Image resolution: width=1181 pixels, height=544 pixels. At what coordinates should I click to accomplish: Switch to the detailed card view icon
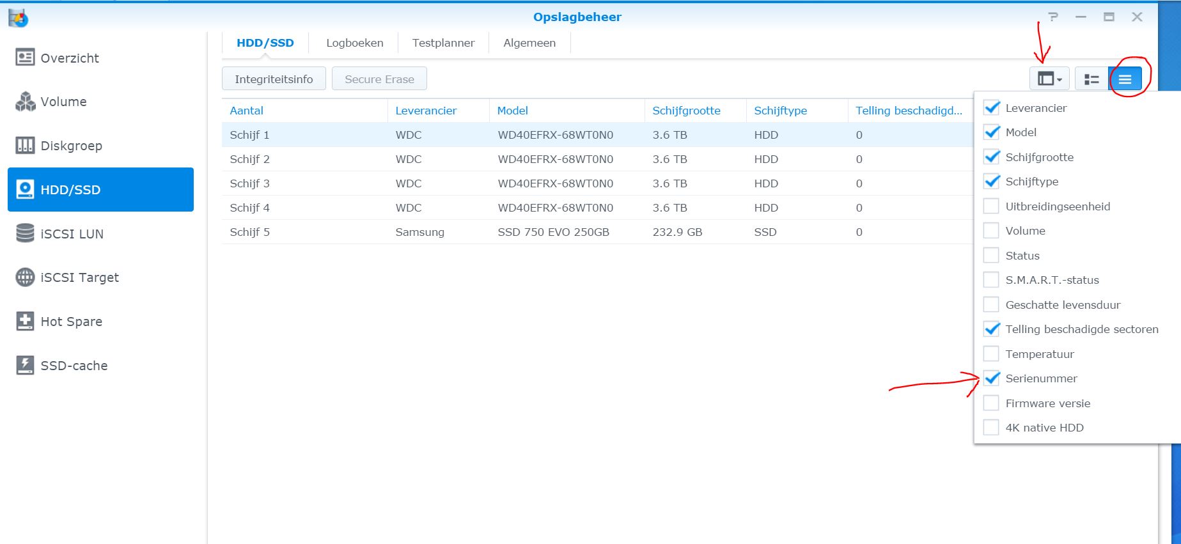(x=1091, y=79)
